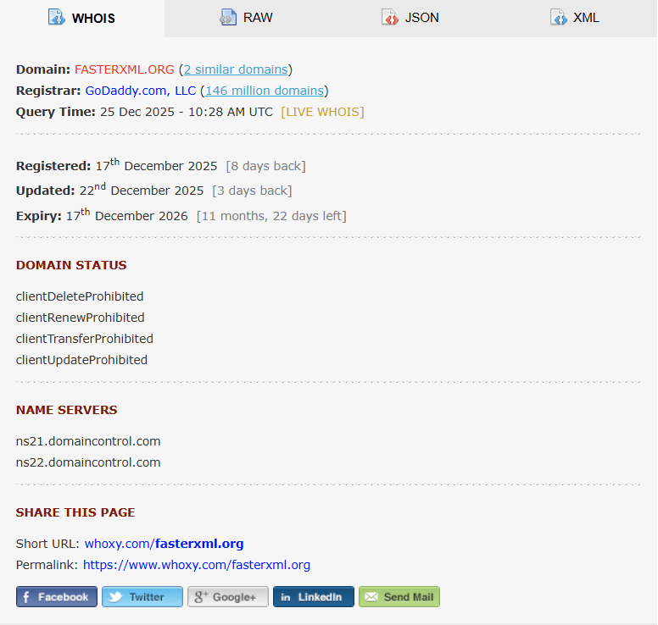This screenshot has width=658, height=625.
Task: Click the WHOIS tab document icon
Action: tap(56, 17)
